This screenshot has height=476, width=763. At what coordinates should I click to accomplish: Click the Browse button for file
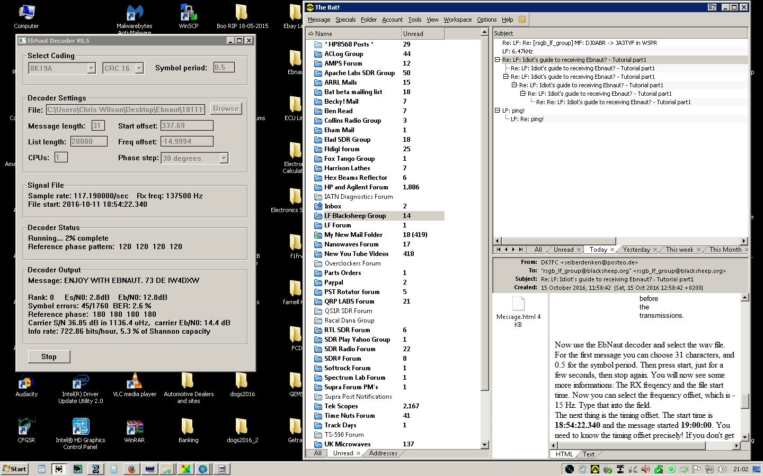226,109
